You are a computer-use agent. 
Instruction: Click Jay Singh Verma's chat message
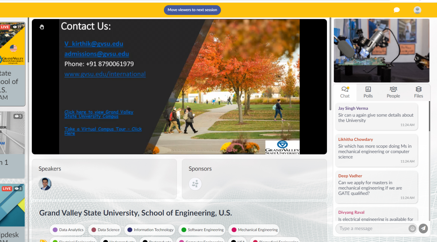[x=376, y=117]
